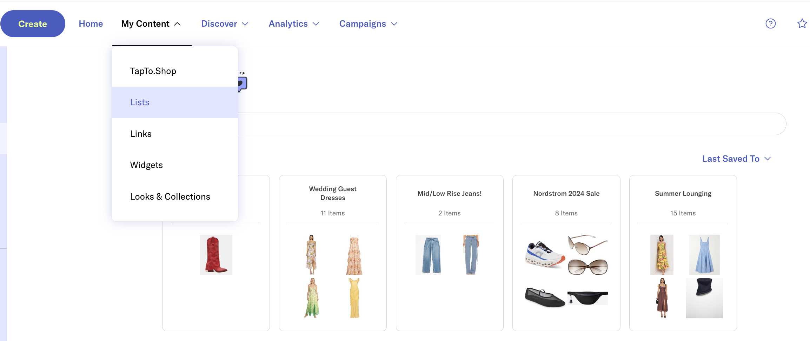The width and height of the screenshot is (810, 341).
Task: Open the help question mark icon
Action: (x=770, y=24)
